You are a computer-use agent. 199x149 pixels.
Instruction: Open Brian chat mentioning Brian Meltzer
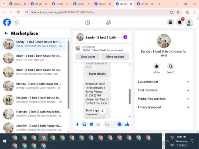click(x=33, y=72)
